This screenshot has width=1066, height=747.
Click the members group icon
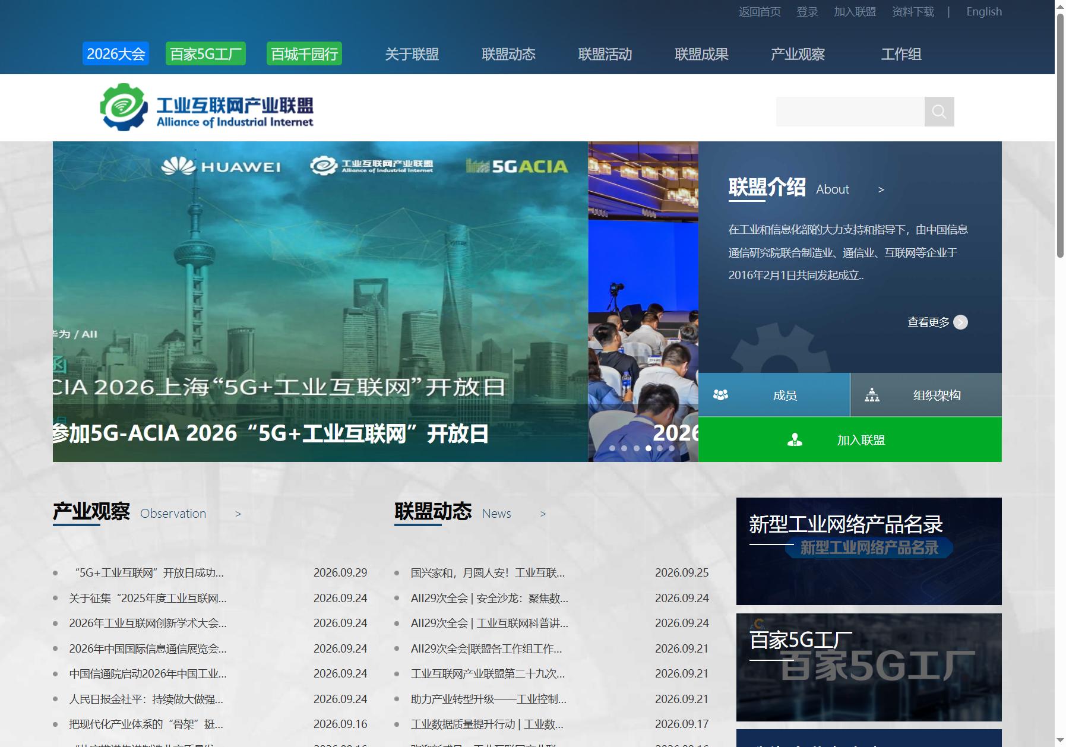(720, 395)
